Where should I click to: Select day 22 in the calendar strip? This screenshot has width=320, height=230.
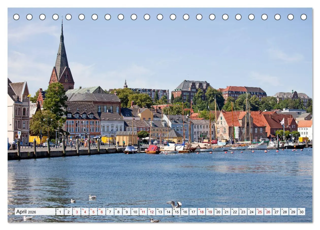(235, 212)
